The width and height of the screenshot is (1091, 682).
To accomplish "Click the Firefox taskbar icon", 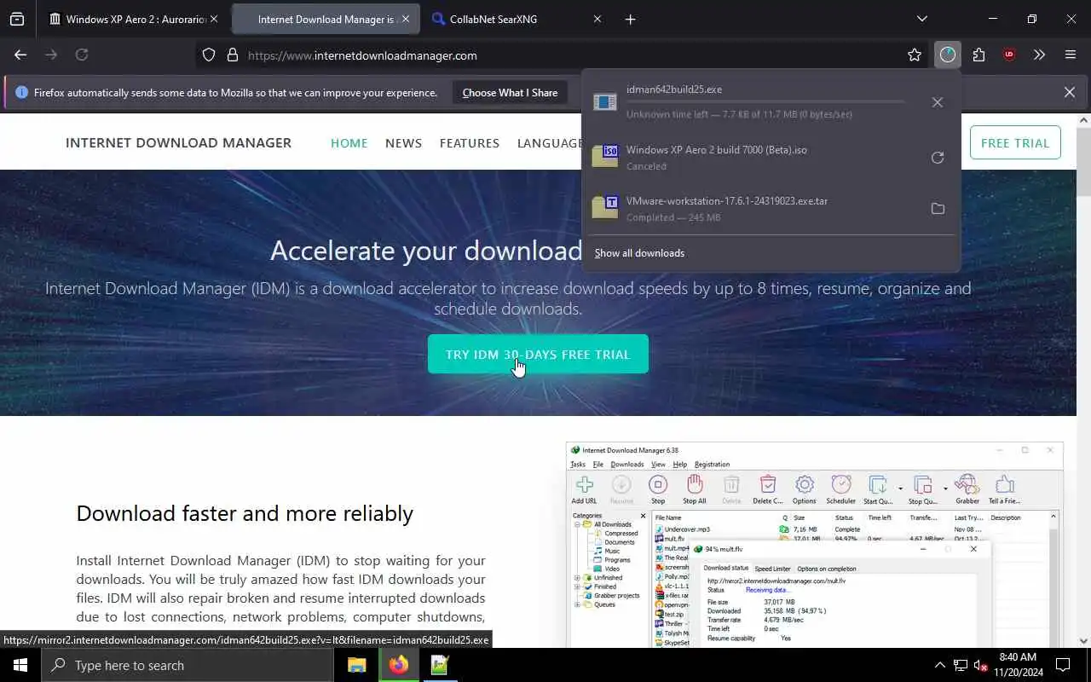I will coord(398,665).
